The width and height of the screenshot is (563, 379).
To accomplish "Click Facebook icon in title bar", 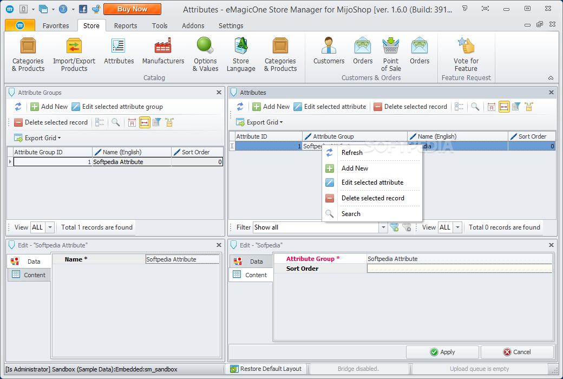I will click(83, 9).
